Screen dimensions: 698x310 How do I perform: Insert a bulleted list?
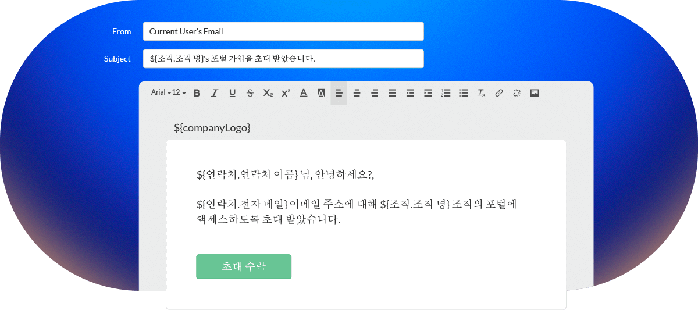click(464, 93)
